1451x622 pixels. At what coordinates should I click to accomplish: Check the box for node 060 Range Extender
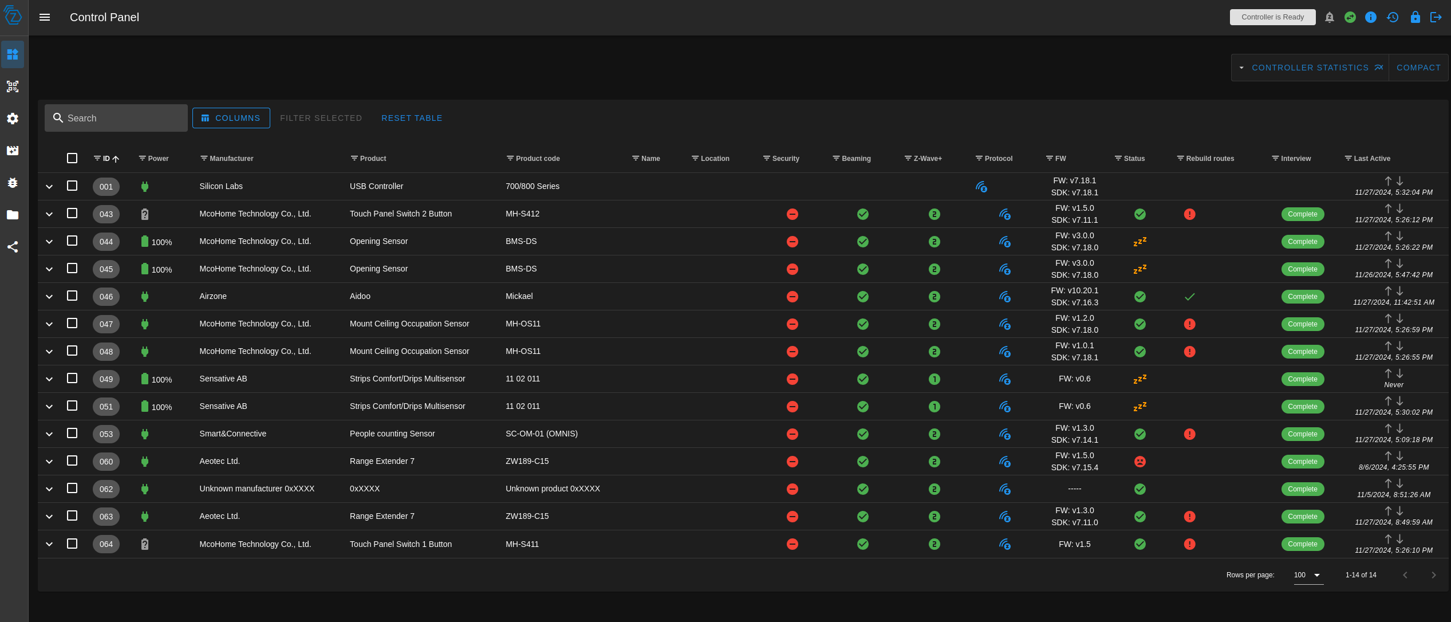coord(72,460)
